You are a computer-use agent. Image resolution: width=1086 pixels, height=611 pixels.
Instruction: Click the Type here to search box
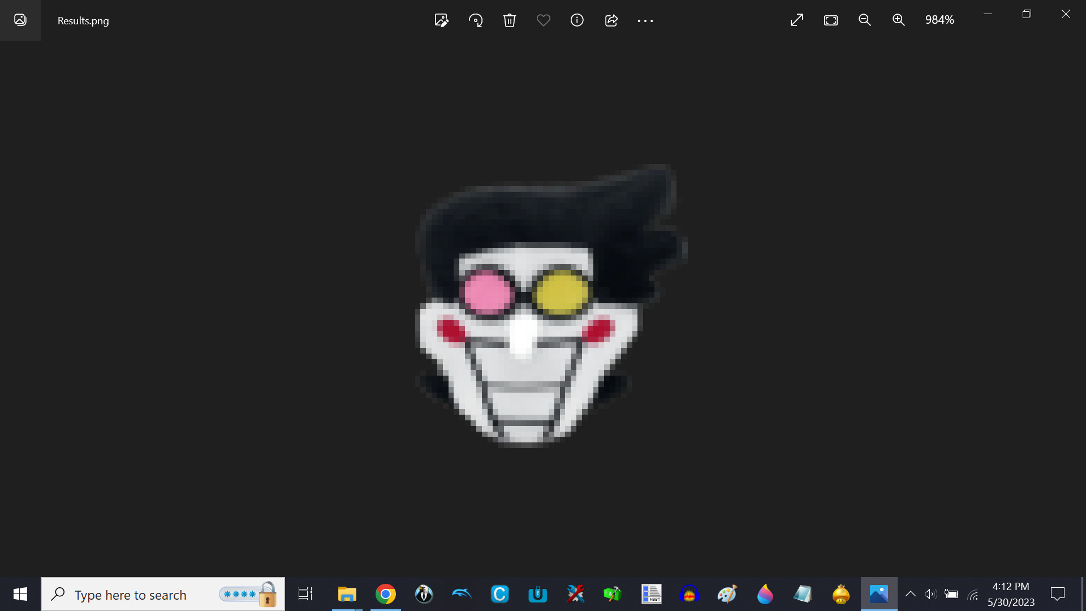(x=163, y=594)
